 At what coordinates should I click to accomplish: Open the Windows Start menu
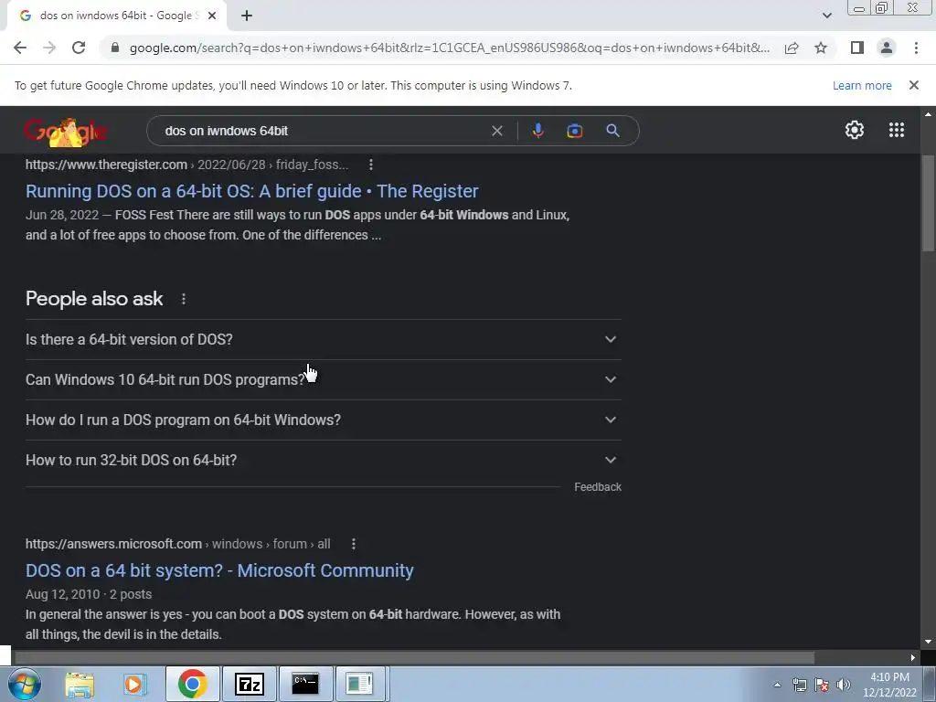point(25,684)
